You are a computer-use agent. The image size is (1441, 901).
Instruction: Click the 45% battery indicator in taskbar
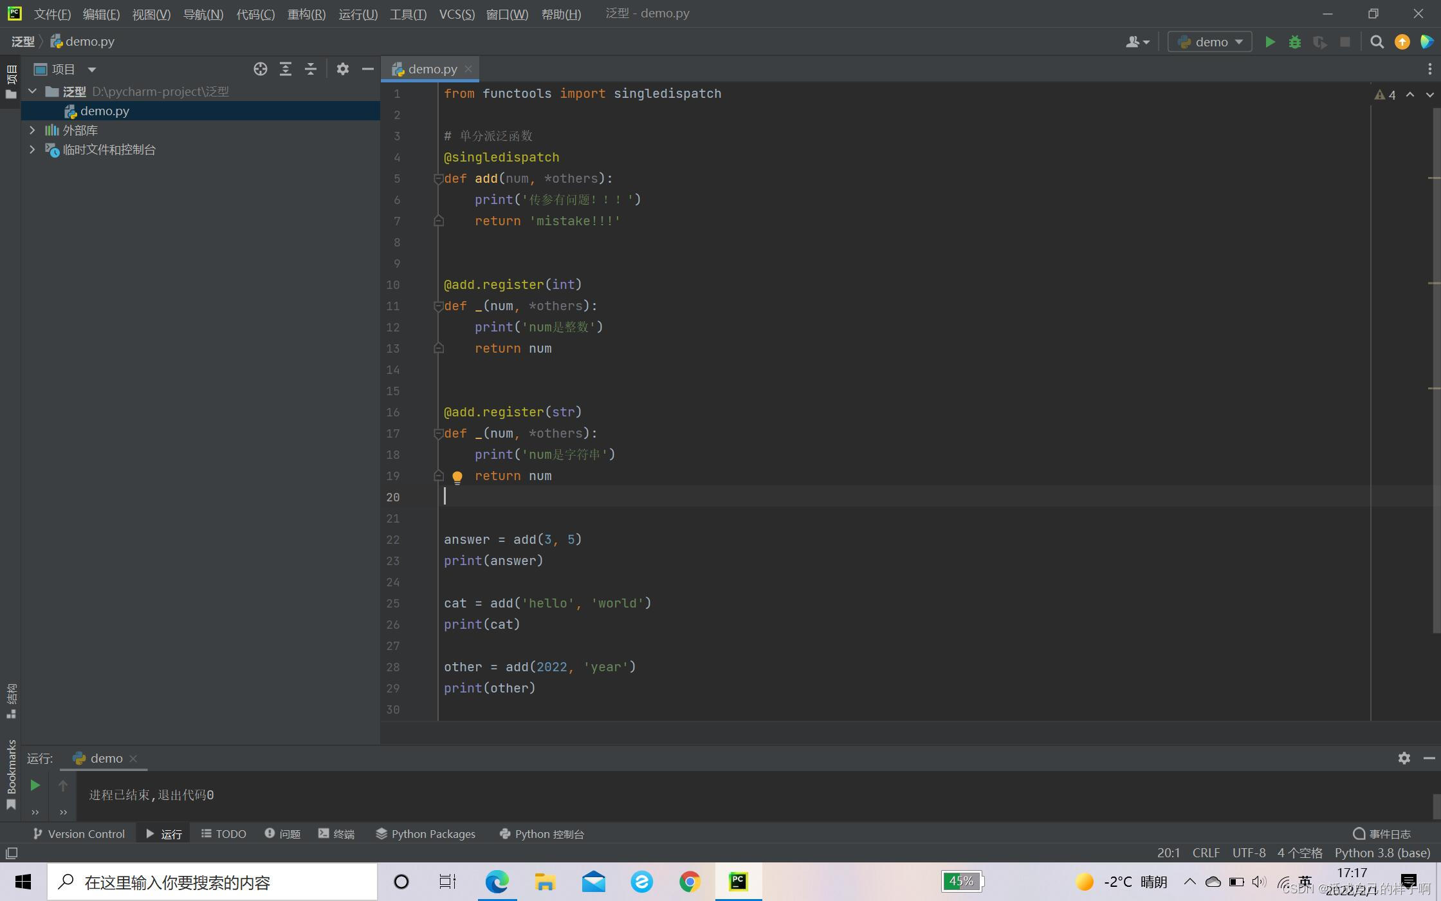click(x=961, y=881)
